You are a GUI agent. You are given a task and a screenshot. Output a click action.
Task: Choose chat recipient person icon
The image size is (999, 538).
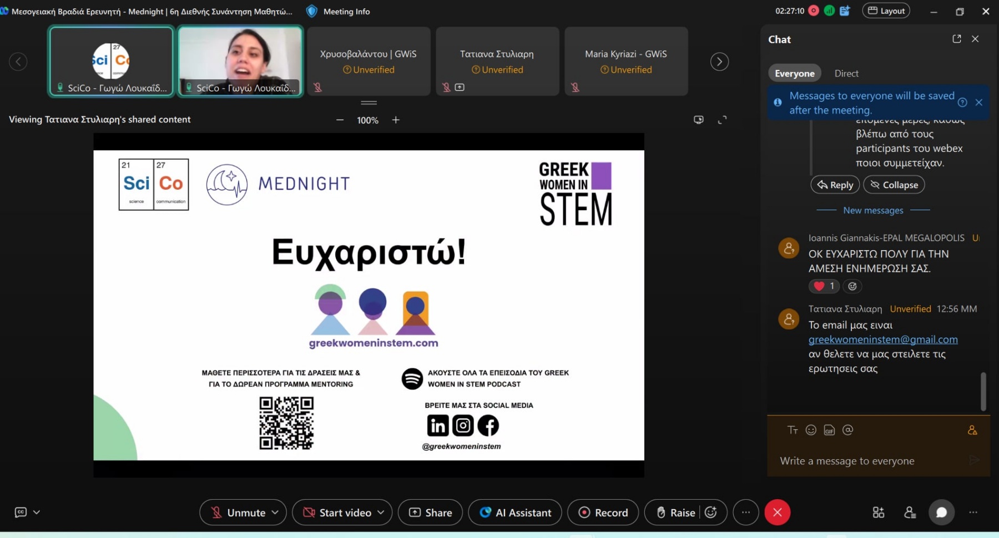(972, 430)
